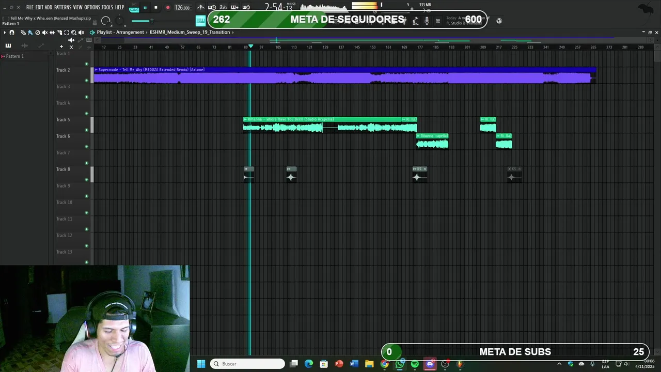The width and height of the screenshot is (661, 372).
Task: Open Spotify from the taskbar
Action: 415,364
